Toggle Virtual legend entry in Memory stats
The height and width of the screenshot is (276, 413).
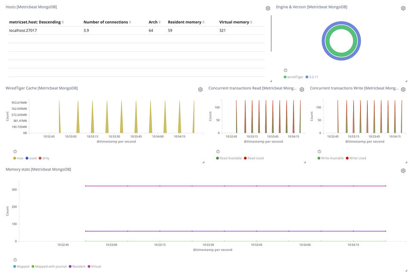click(x=94, y=267)
